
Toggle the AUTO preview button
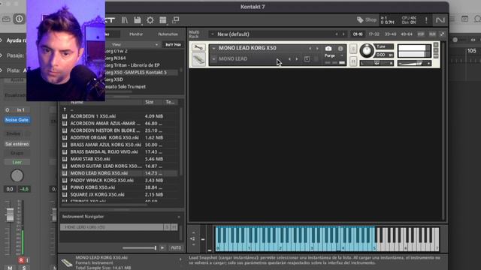176,247
